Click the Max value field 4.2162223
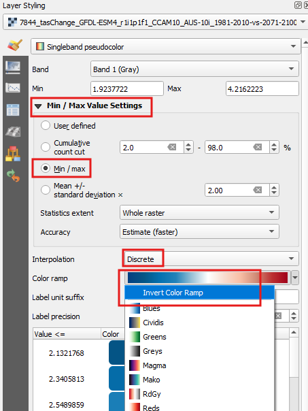The height and width of the screenshot is (411, 308). click(262, 88)
